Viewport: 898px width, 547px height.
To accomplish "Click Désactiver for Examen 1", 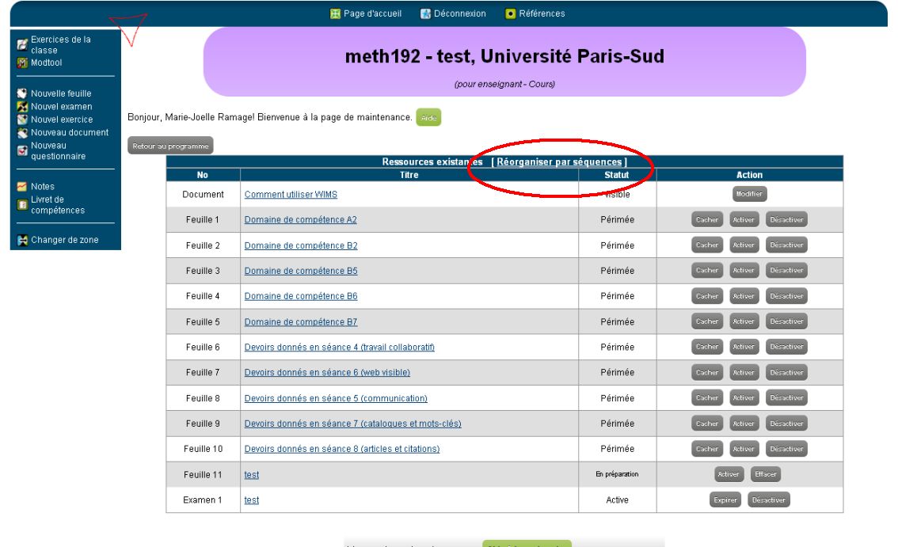I will click(769, 500).
